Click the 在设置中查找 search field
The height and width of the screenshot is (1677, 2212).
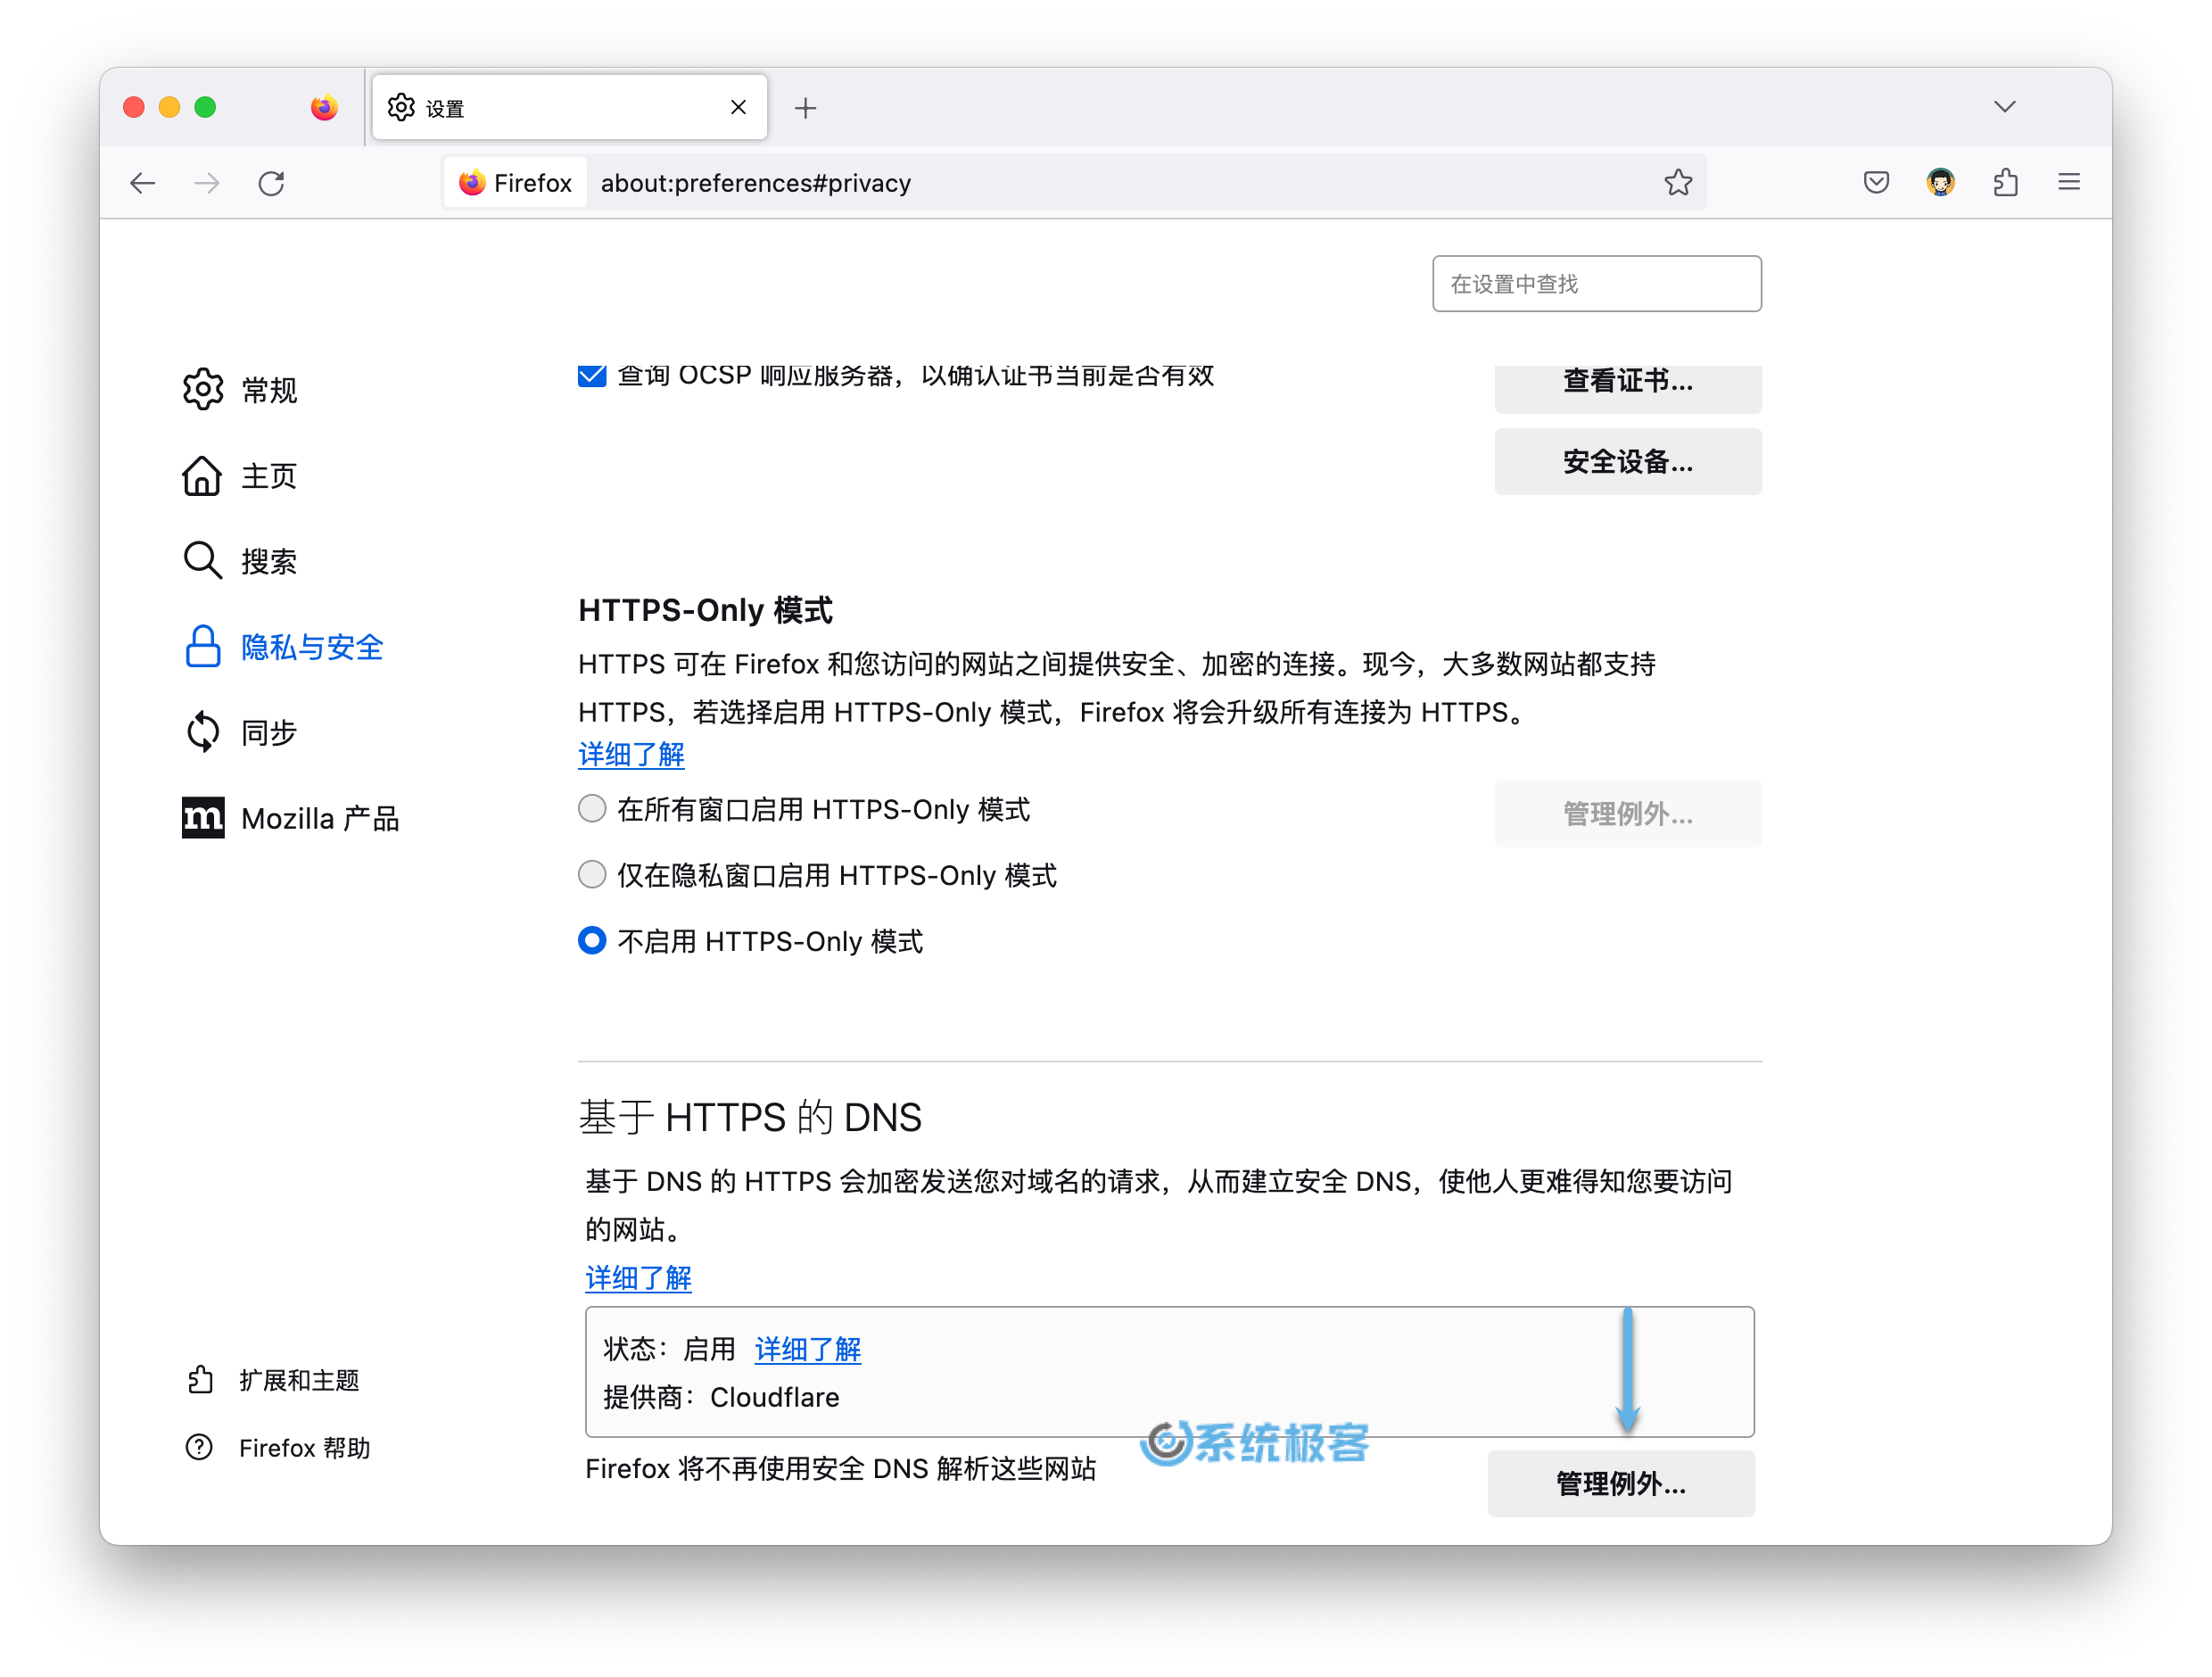1596,284
